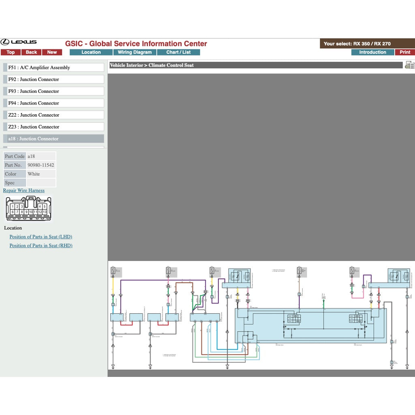Open the Introduction page
The width and height of the screenshot is (415, 415).
(372, 52)
